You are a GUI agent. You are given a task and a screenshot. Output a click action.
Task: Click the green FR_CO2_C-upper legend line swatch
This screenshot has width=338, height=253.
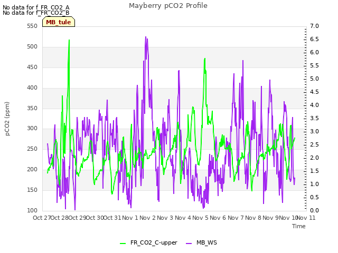pos(123,244)
